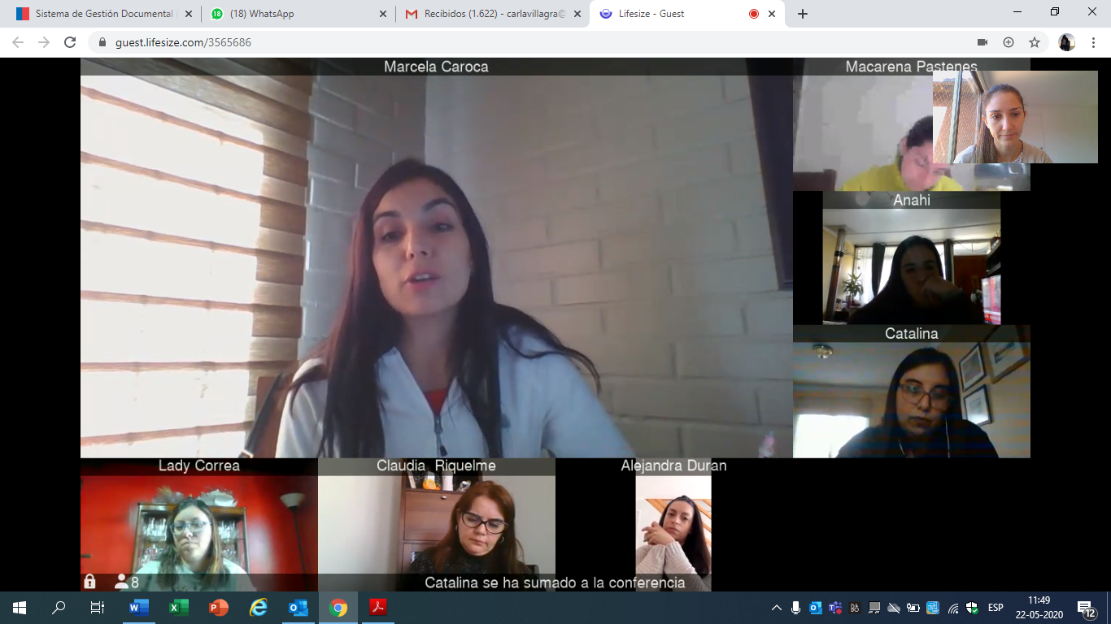Click the lock icon in the conference
This screenshot has height=624, width=1111.
(89, 582)
